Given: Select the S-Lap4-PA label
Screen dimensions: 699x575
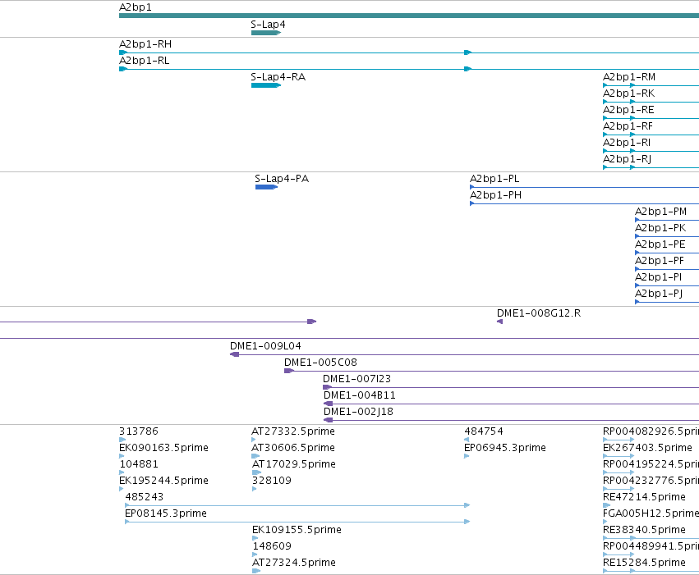Looking at the screenshot, I should [282, 179].
